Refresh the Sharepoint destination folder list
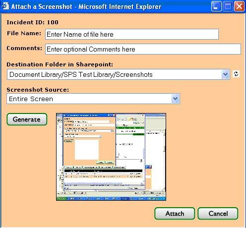246x228 pixels. (236, 74)
